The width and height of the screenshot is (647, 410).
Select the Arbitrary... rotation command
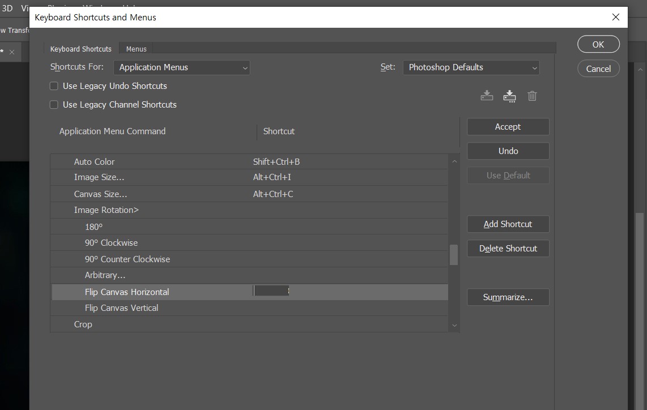pyautogui.click(x=249, y=275)
